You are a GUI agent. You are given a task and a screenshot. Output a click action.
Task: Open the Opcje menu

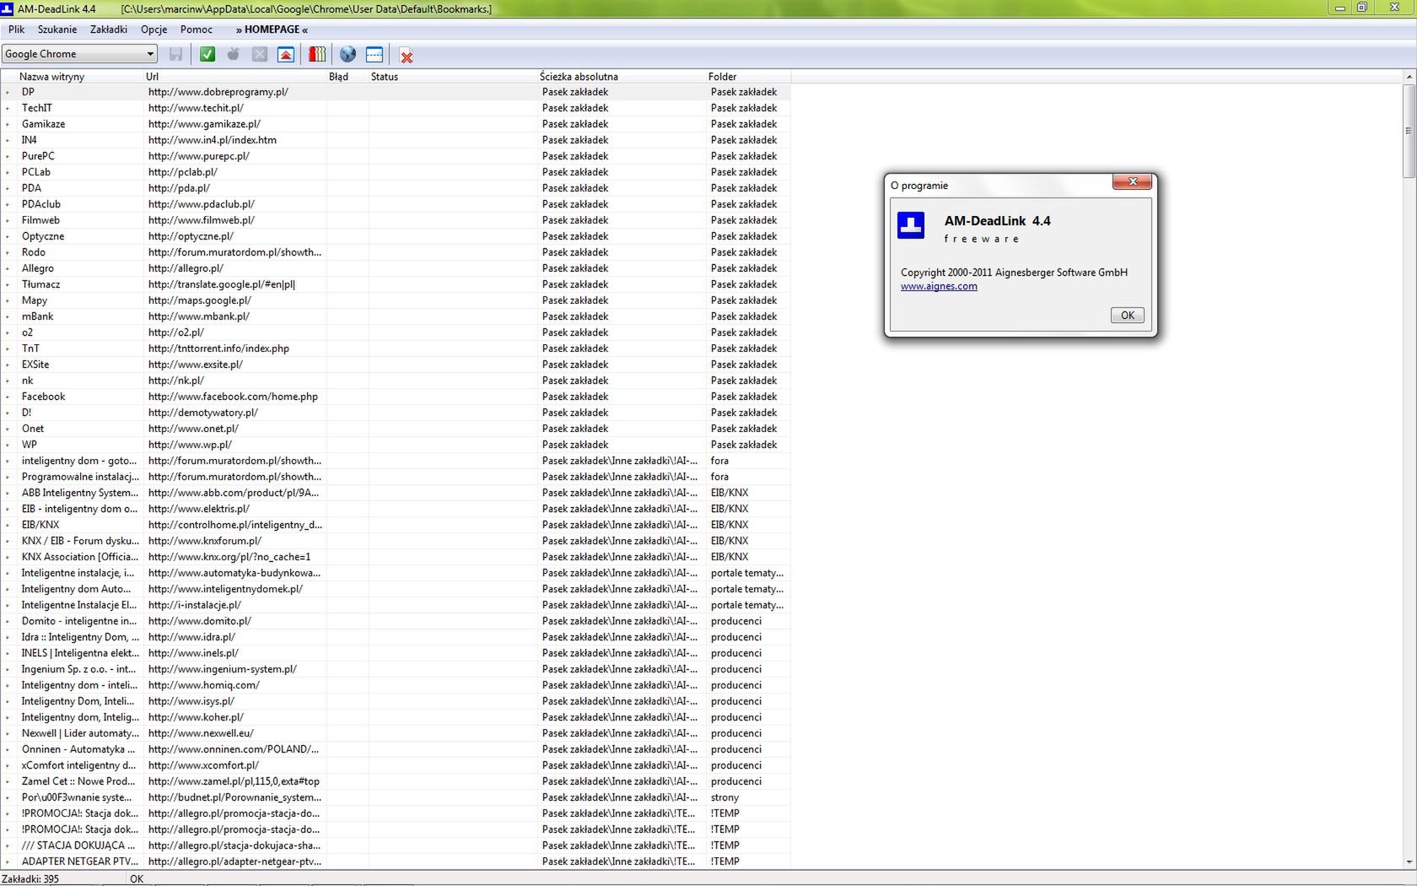coord(154,30)
